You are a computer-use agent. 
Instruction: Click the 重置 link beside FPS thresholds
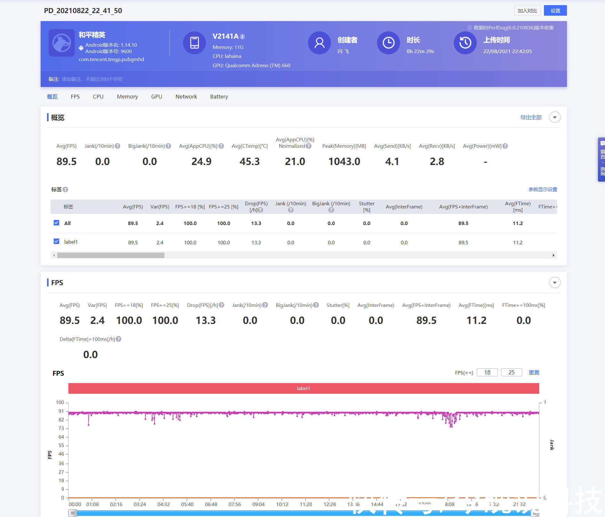[534, 372]
